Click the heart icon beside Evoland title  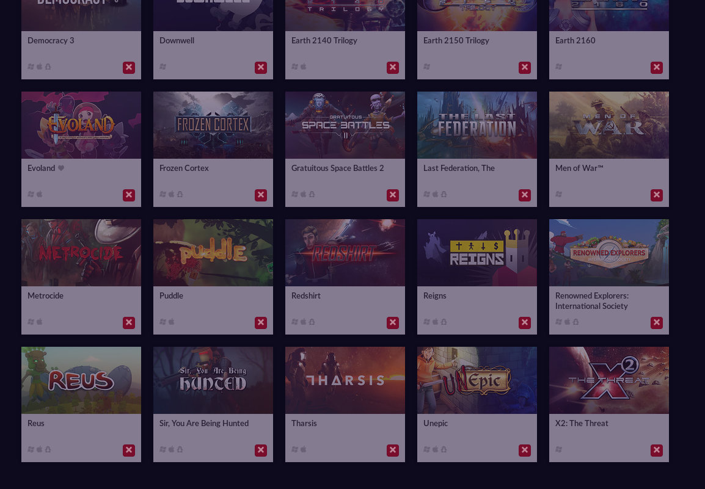coord(61,168)
